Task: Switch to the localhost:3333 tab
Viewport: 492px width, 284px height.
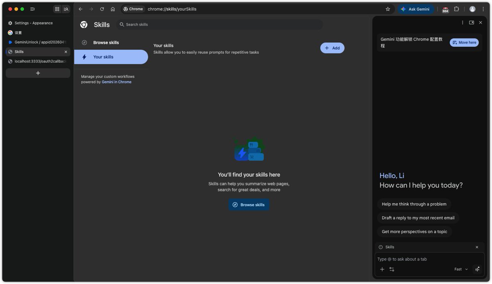Action: [38, 61]
